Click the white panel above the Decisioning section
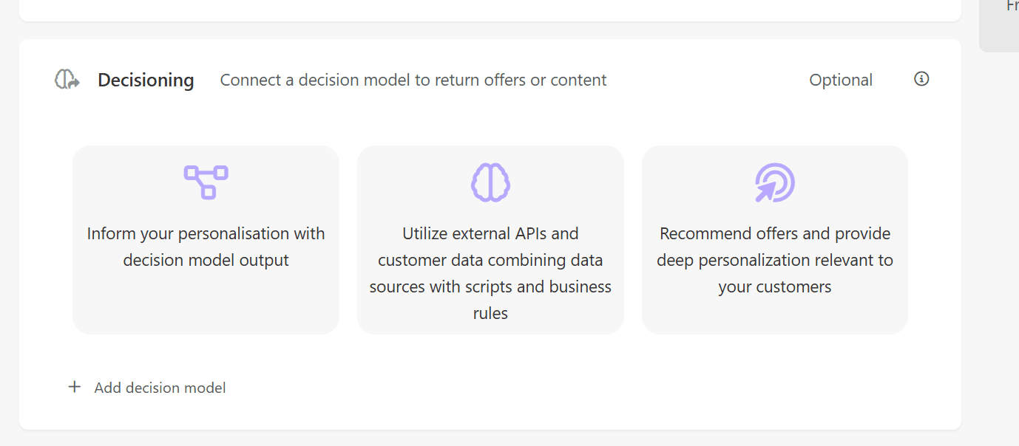The height and width of the screenshot is (446, 1019). pos(490,10)
